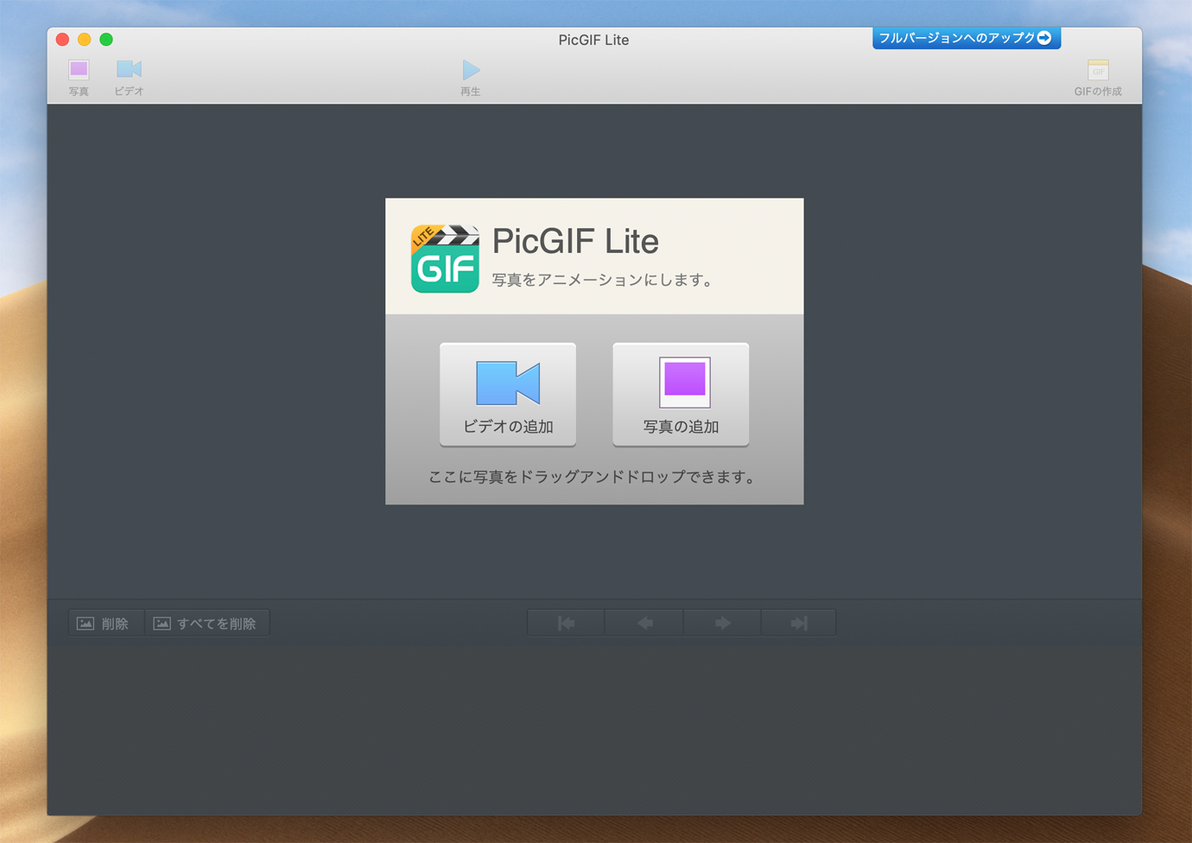Image resolution: width=1192 pixels, height=843 pixels.
Task: Jump to the first frame arrow button
Action: [567, 623]
